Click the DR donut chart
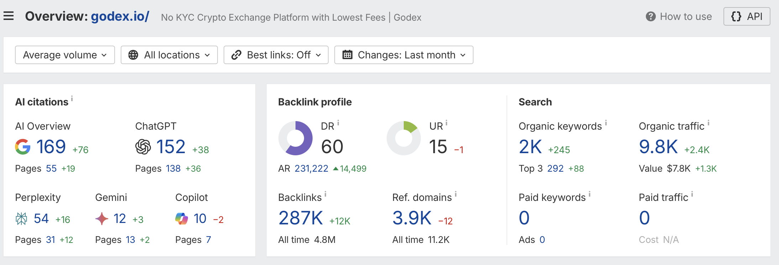 296,138
